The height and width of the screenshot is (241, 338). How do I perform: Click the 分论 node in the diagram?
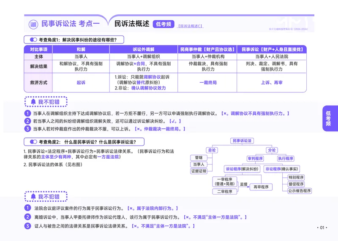[272, 150]
